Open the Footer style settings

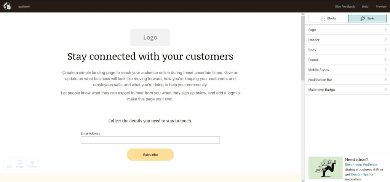pos(347,60)
